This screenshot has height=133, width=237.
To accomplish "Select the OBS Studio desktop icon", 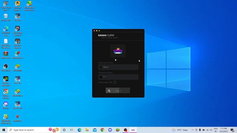I will (x=6, y=67).
